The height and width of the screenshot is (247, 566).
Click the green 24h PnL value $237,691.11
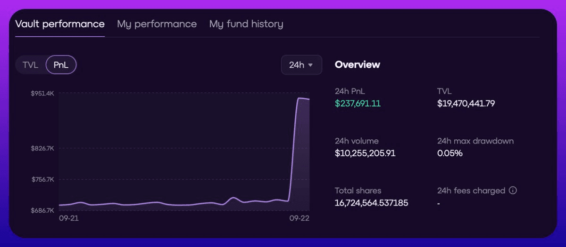358,104
